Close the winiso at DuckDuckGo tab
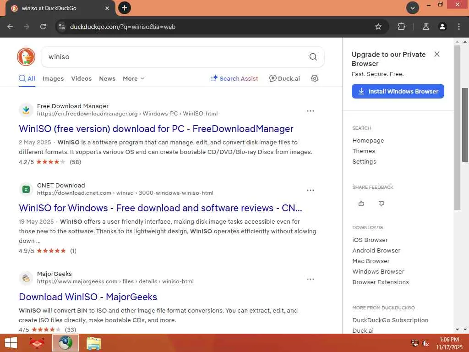This screenshot has height=352, width=469. click(107, 8)
